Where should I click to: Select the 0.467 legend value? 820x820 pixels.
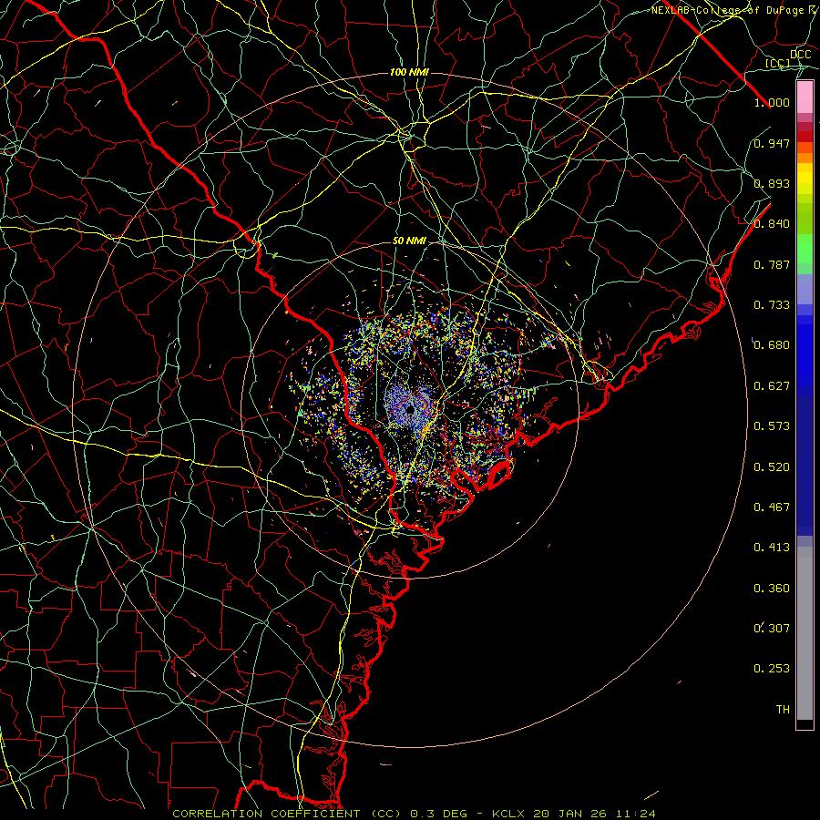[x=772, y=507]
